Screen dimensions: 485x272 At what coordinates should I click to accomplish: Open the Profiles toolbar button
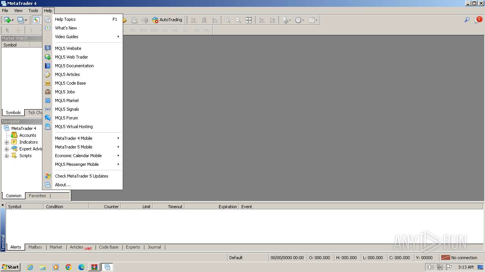[20, 20]
